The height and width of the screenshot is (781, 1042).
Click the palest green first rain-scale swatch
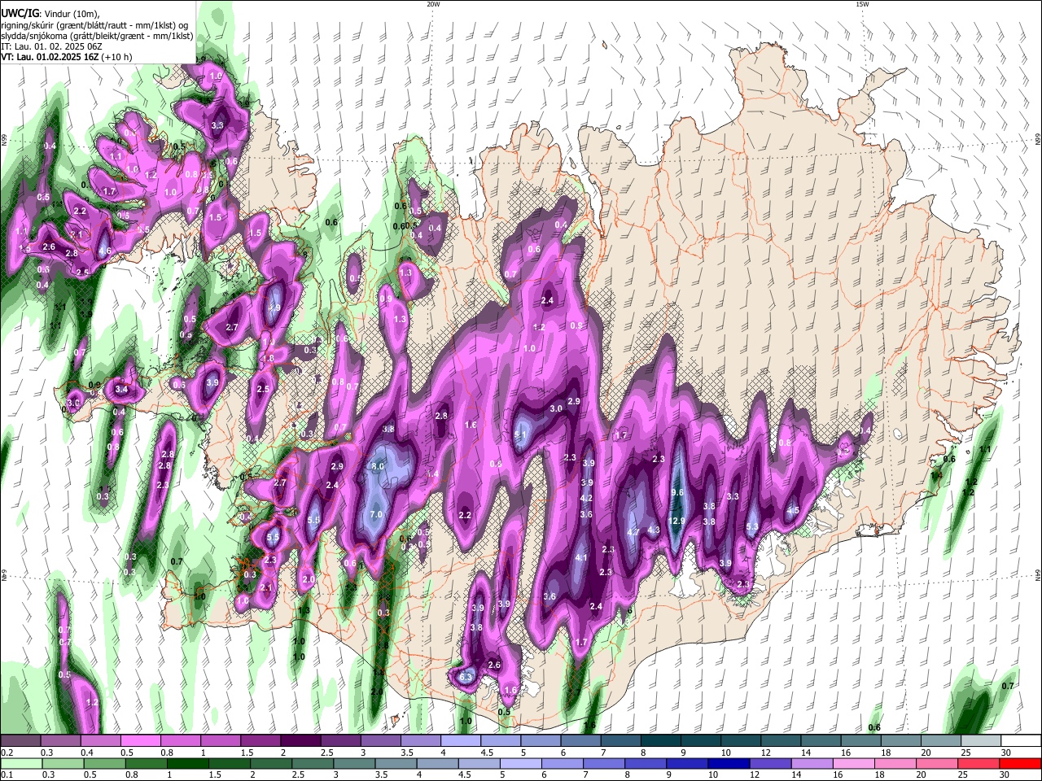tap(20, 763)
